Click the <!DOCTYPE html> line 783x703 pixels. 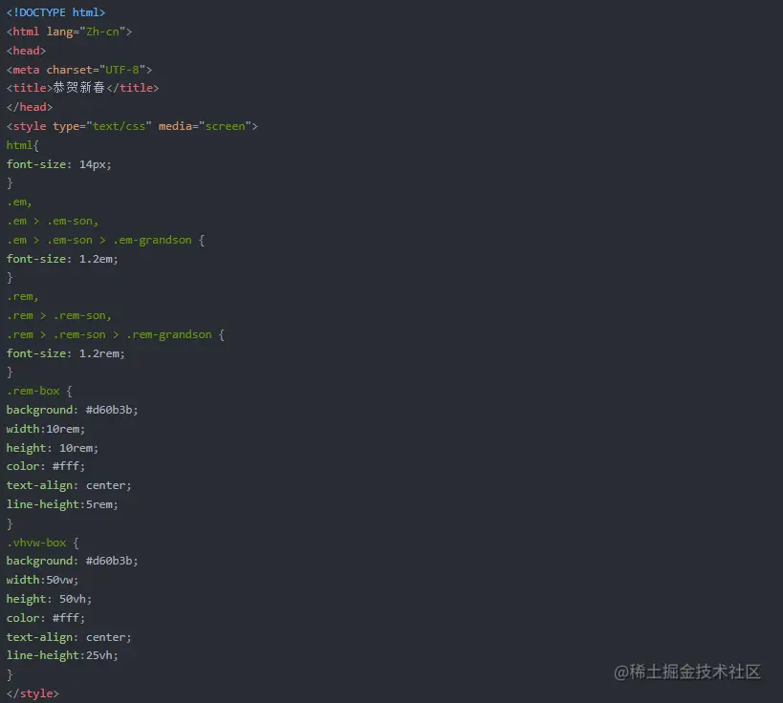click(55, 12)
